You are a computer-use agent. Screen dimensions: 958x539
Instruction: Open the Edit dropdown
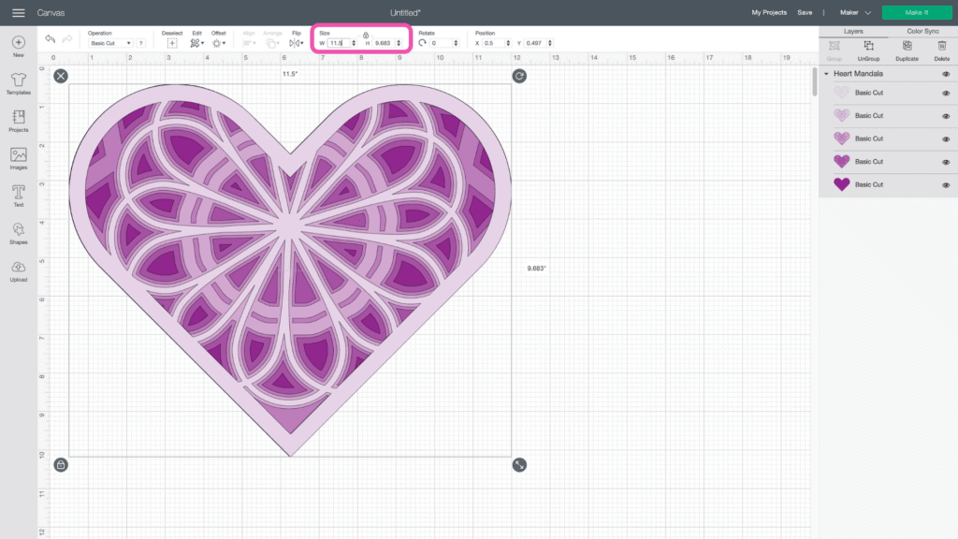tap(196, 43)
